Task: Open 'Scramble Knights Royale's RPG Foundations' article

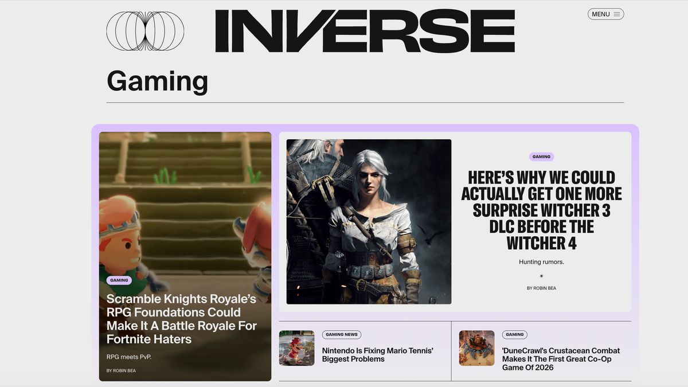Action: click(x=182, y=319)
